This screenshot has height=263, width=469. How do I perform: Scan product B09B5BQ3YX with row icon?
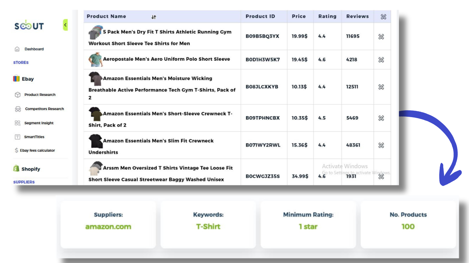coord(381,37)
